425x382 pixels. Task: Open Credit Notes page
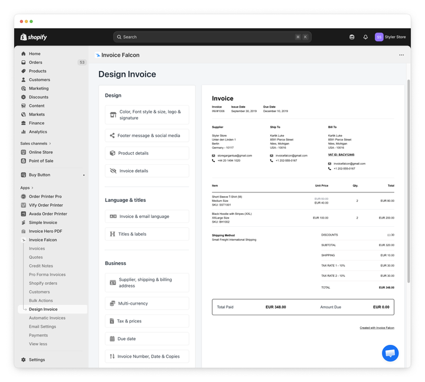click(x=41, y=266)
